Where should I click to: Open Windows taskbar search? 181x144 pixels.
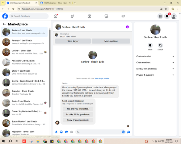click(10, 141)
